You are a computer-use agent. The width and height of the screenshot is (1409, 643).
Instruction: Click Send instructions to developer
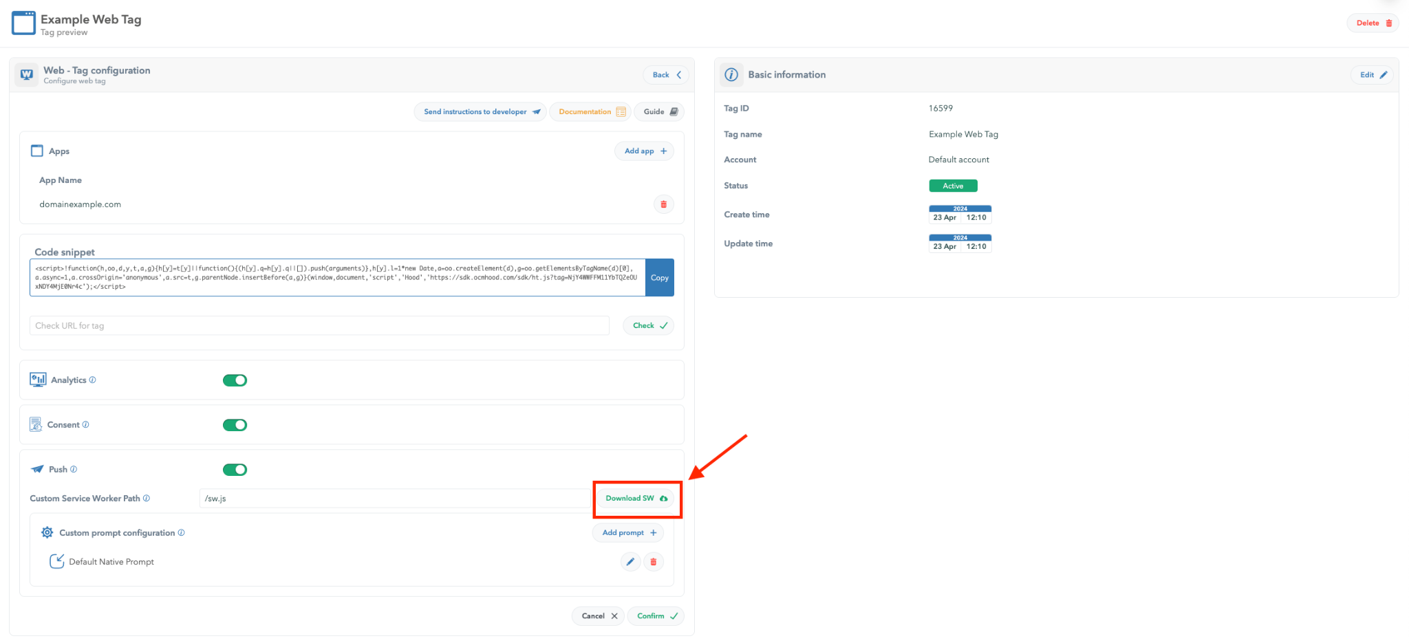click(480, 111)
